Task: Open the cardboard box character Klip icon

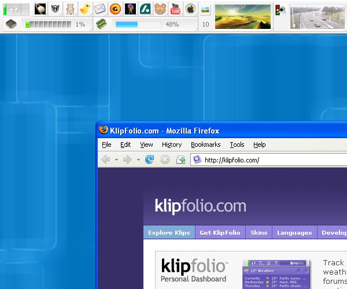Action: tap(71, 9)
